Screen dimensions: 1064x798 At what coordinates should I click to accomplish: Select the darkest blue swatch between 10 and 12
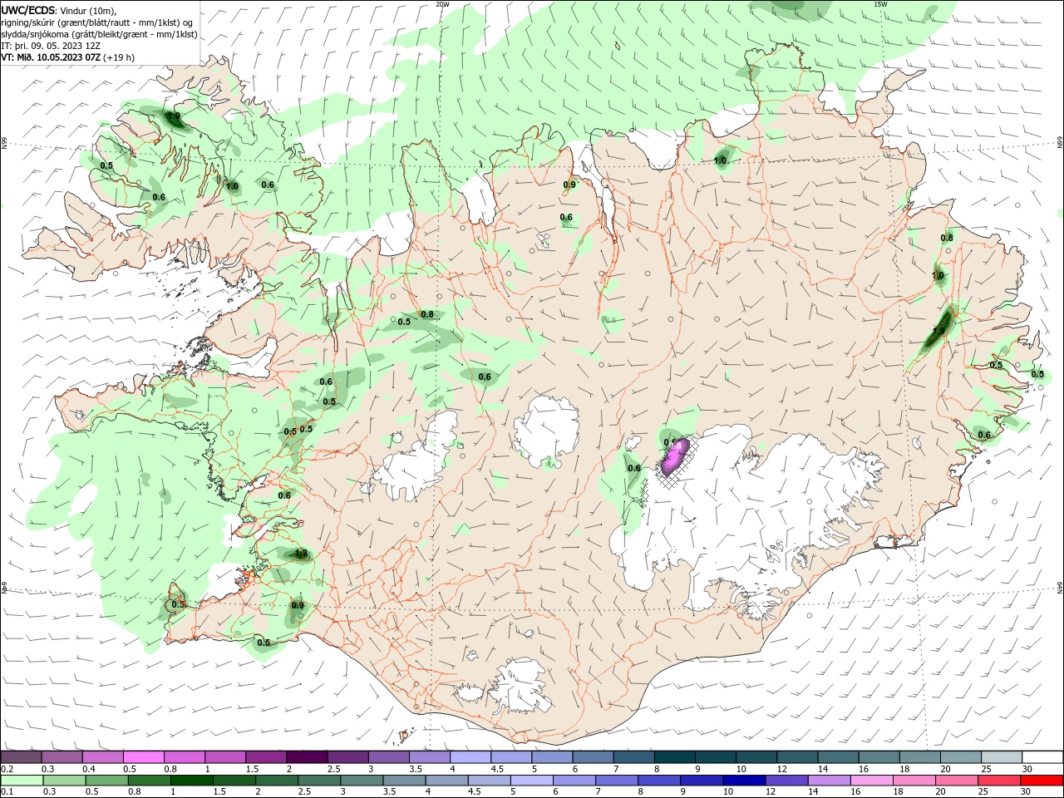tap(744, 781)
